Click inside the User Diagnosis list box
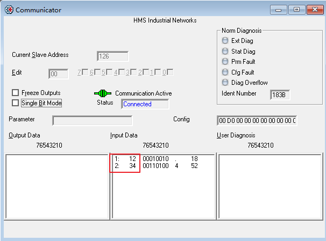The width and height of the screenshot is (326, 241). tap(270, 186)
